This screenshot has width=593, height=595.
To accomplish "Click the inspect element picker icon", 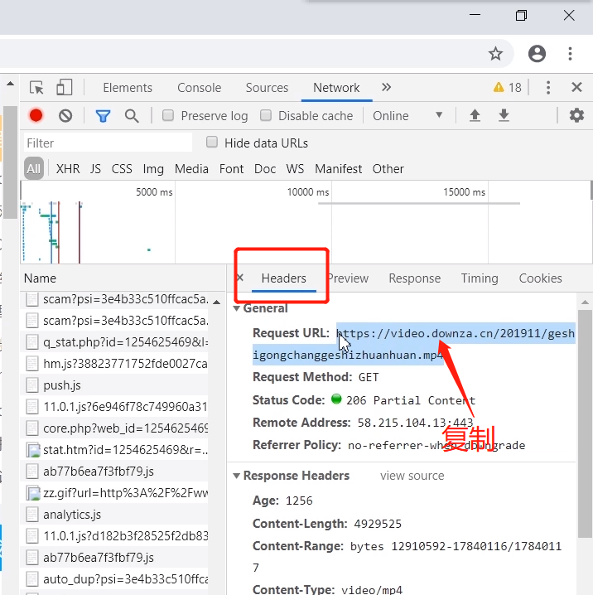I will click(x=36, y=88).
